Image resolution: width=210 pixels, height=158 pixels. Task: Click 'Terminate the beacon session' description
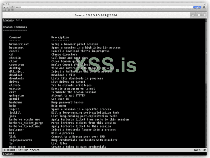click(74, 92)
